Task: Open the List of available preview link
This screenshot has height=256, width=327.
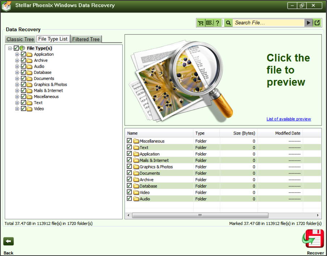Action: coord(289,119)
